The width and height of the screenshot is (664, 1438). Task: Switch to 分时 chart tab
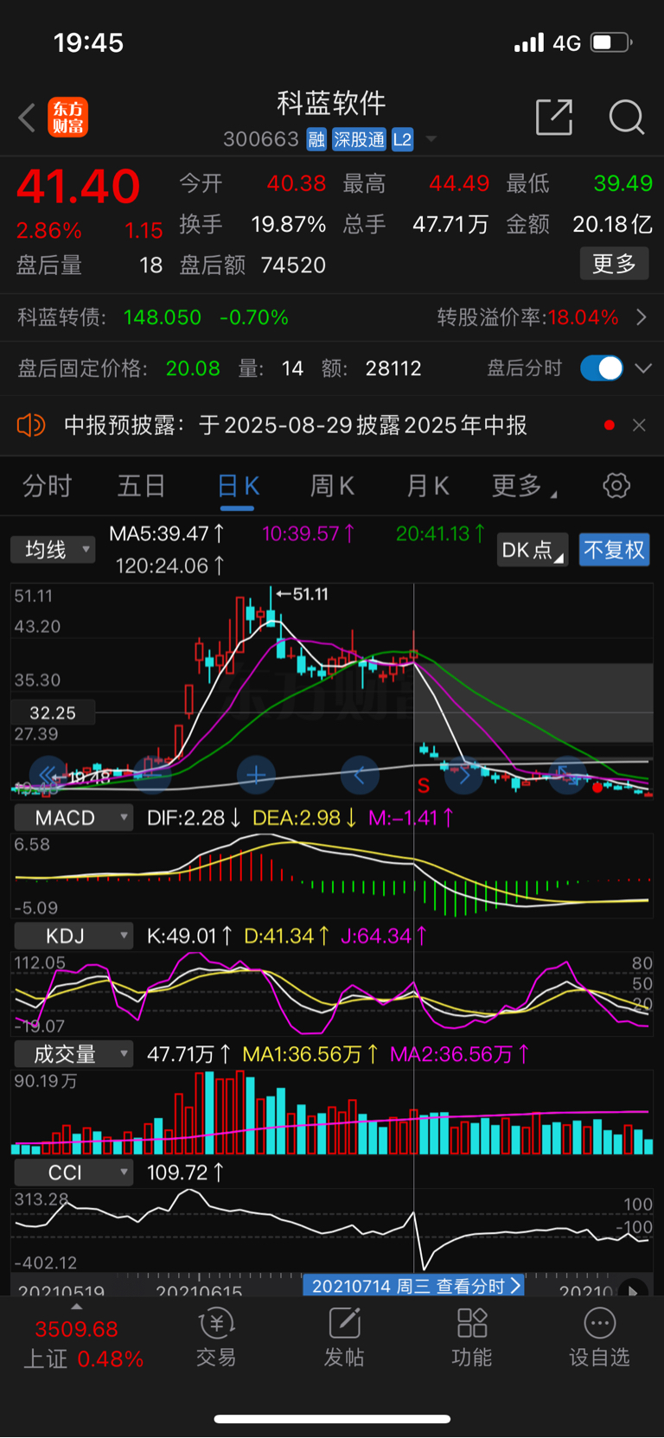pos(47,486)
